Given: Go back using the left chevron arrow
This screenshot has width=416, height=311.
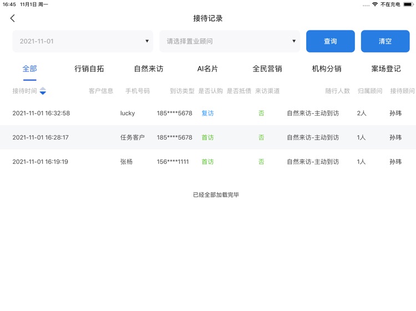Looking at the screenshot, I should [12, 18].
